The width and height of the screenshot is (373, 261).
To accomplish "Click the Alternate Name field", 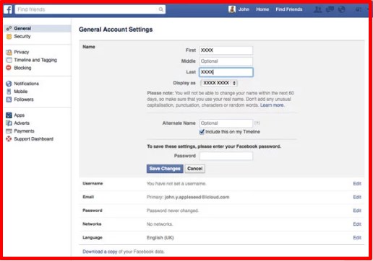I will click(226, 123).
